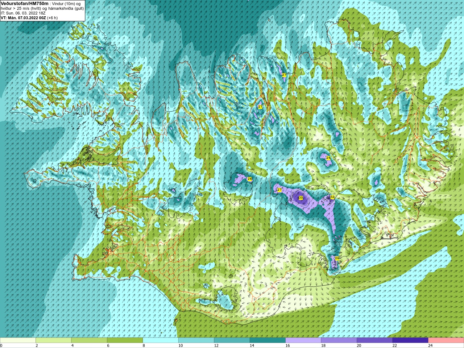The image size is (464, 348).
Task: Select the medium purple 18–20 legend swatch
Action: pos(339,340)
